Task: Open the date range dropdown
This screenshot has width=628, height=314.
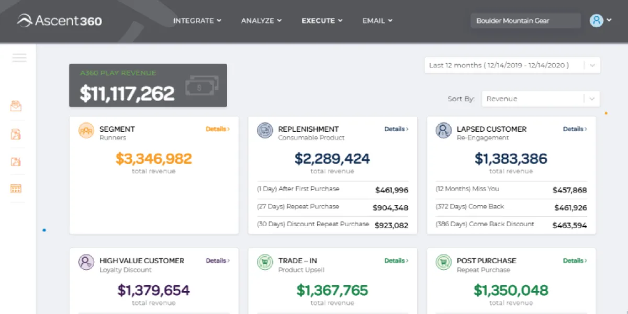Action: pos(512,65)
